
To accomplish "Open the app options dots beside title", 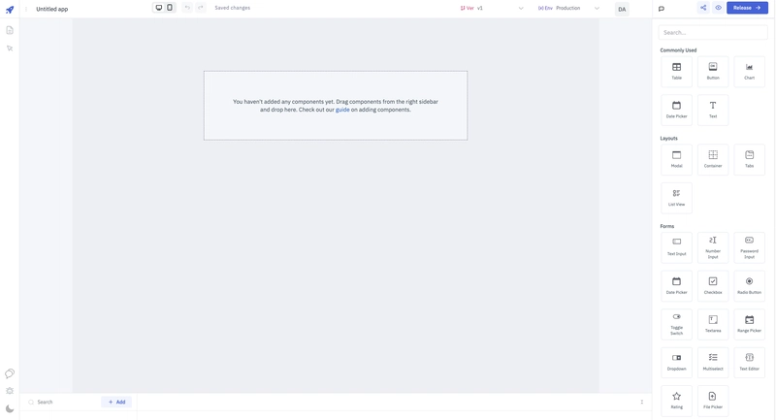I will [x=26, y=9].
